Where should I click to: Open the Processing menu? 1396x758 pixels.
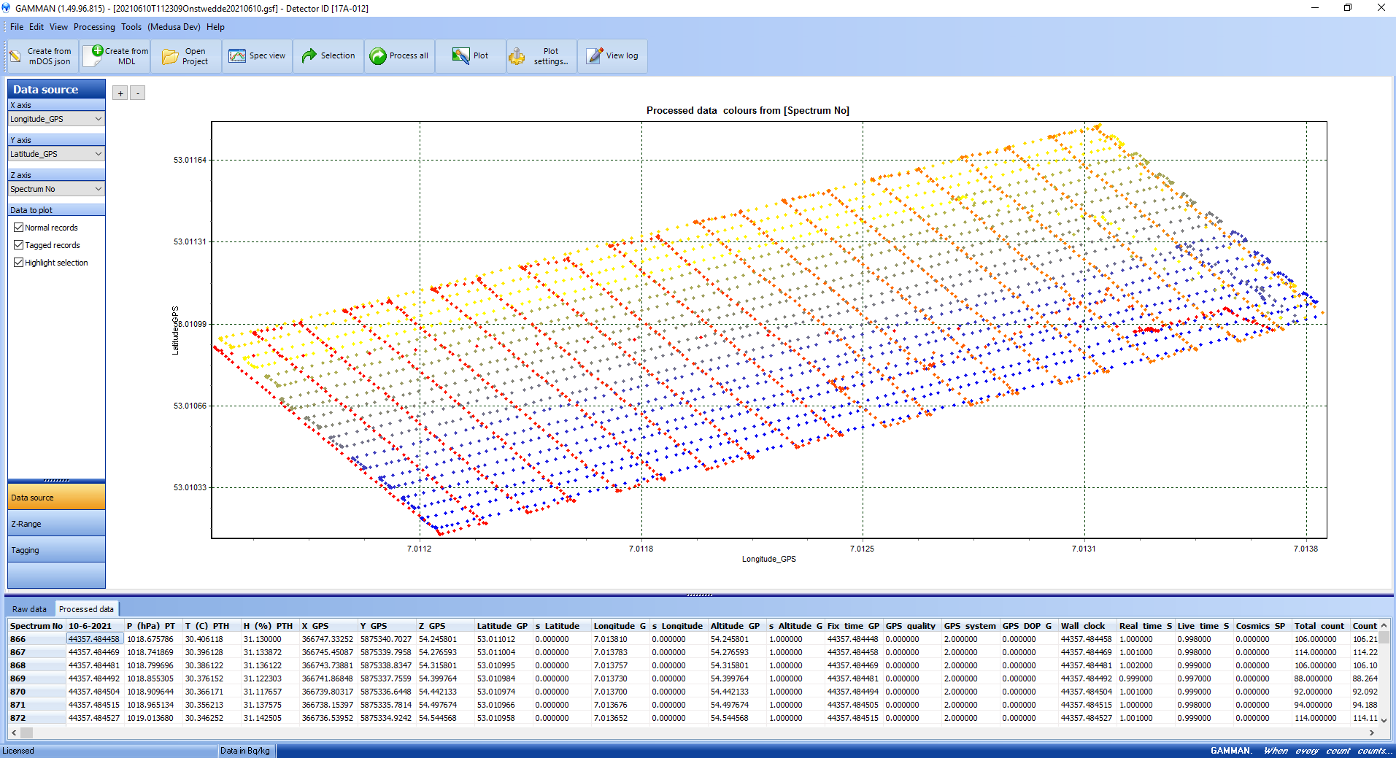94,27
